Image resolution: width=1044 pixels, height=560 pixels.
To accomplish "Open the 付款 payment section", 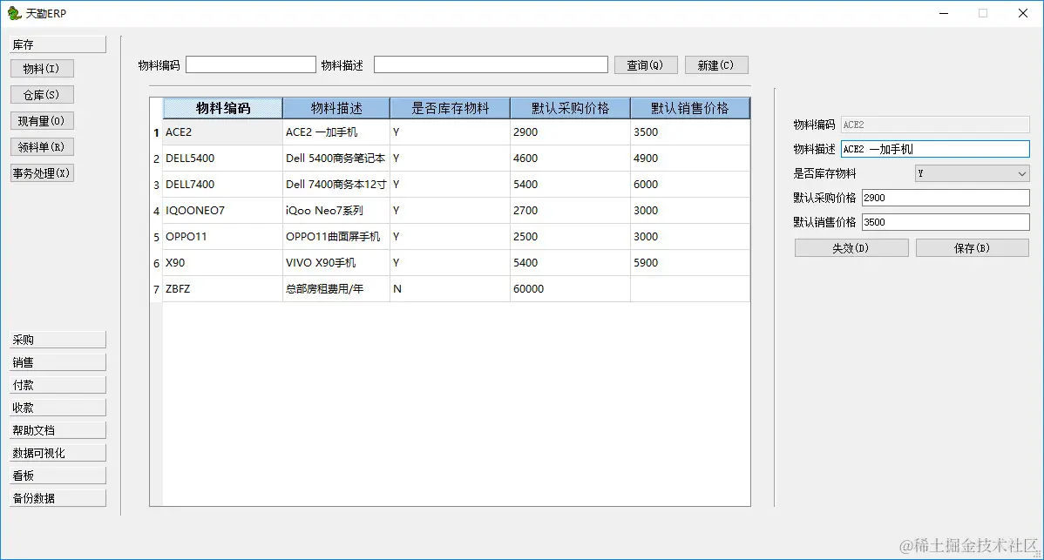I will [x=57, y=384].
